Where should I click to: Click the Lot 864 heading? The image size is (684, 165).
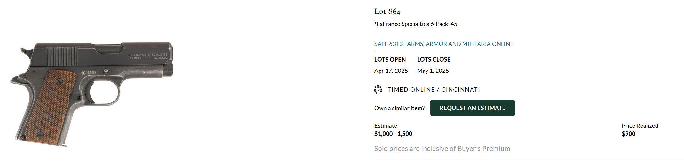[387, 11]
